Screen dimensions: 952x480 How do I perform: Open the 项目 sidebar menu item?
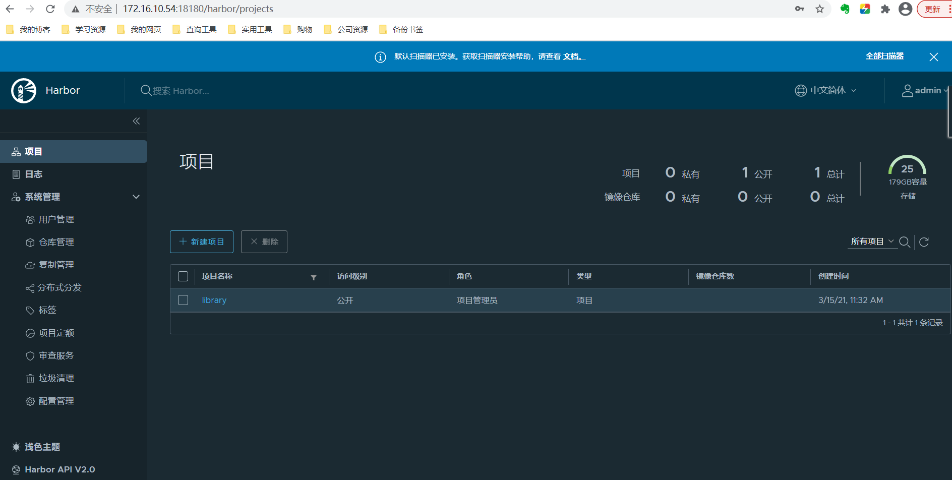pyautogui.click(x=74, y=151)
